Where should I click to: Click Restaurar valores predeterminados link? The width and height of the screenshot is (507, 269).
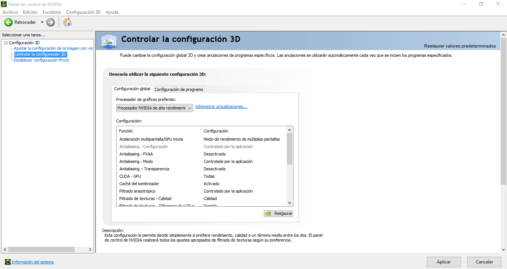(460, 46)
